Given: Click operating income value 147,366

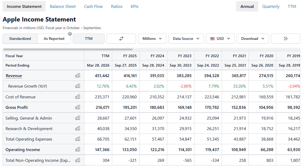Looking at the screenshot, I should (x=102, y=150).
